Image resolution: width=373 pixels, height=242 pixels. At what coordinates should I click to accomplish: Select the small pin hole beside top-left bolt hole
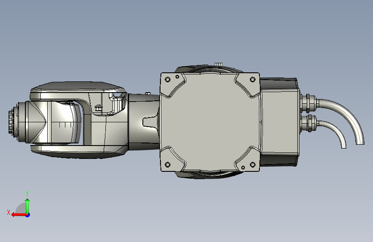pos(177,77)
